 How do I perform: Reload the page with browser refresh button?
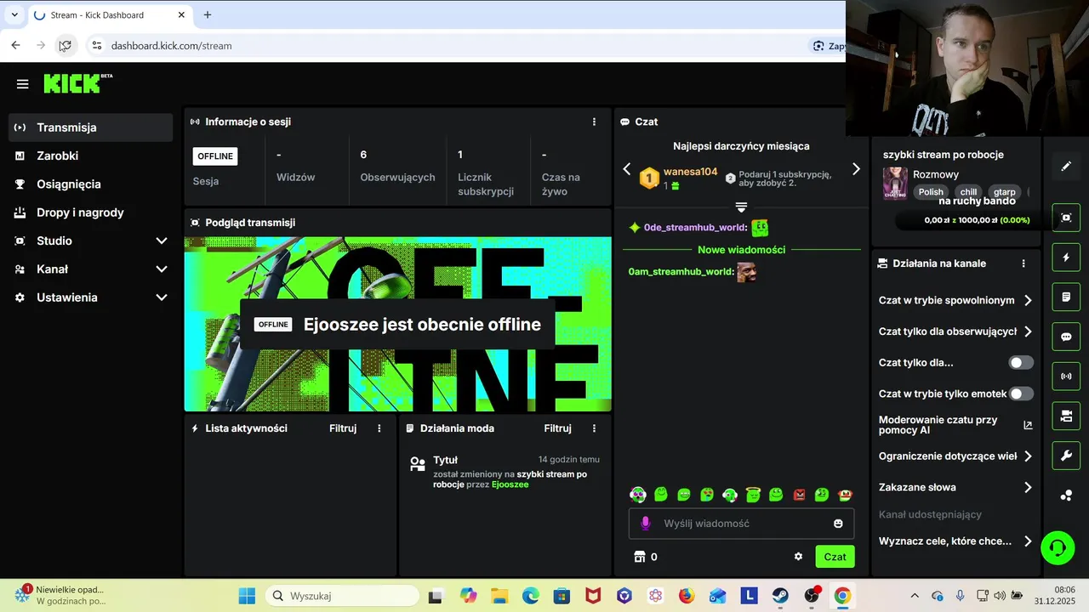(66, 46)
